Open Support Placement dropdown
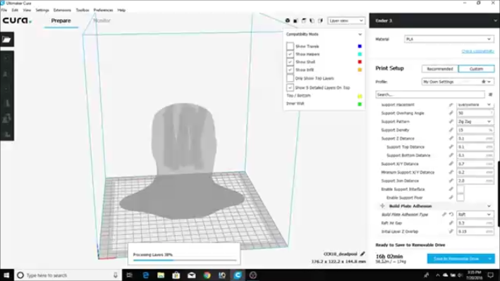 [475, 105]
